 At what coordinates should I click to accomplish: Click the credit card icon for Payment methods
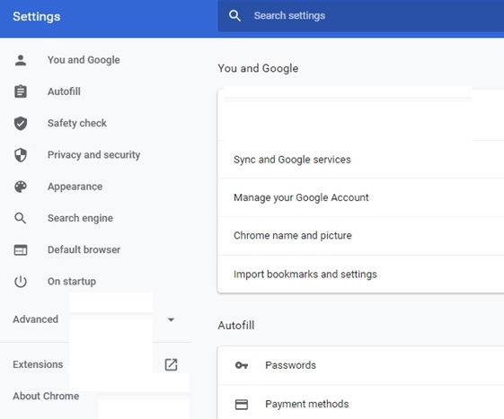[242, 405]
